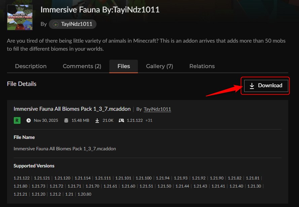Click supported version 1.21.51

(146, 186)
